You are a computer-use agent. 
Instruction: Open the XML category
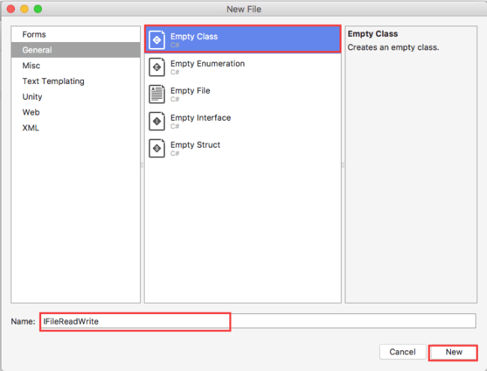[31, 127]
